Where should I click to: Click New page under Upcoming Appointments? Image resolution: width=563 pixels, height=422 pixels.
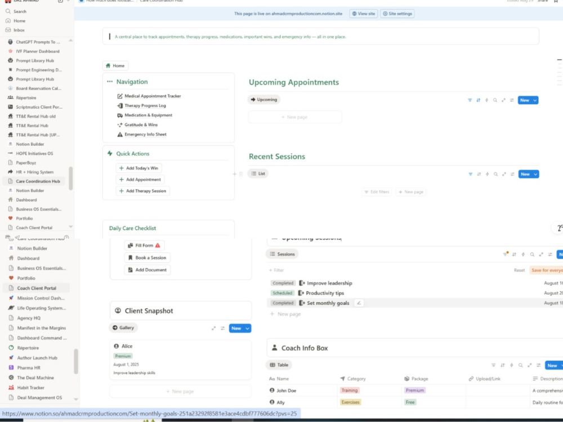point(294,117)
